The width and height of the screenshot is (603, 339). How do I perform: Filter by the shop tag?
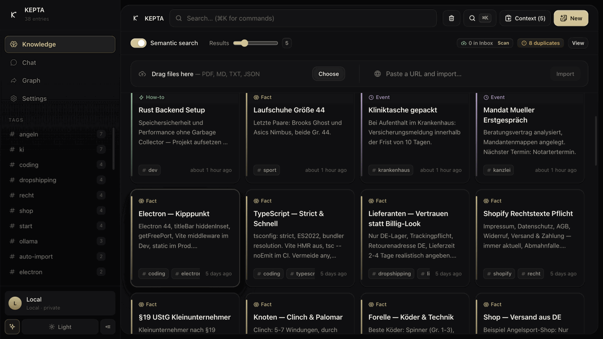tap(57, 210)
